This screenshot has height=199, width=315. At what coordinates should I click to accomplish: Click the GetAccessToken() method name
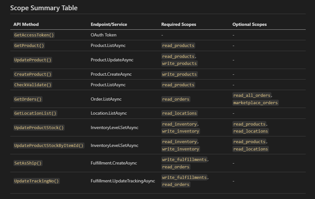34,35
